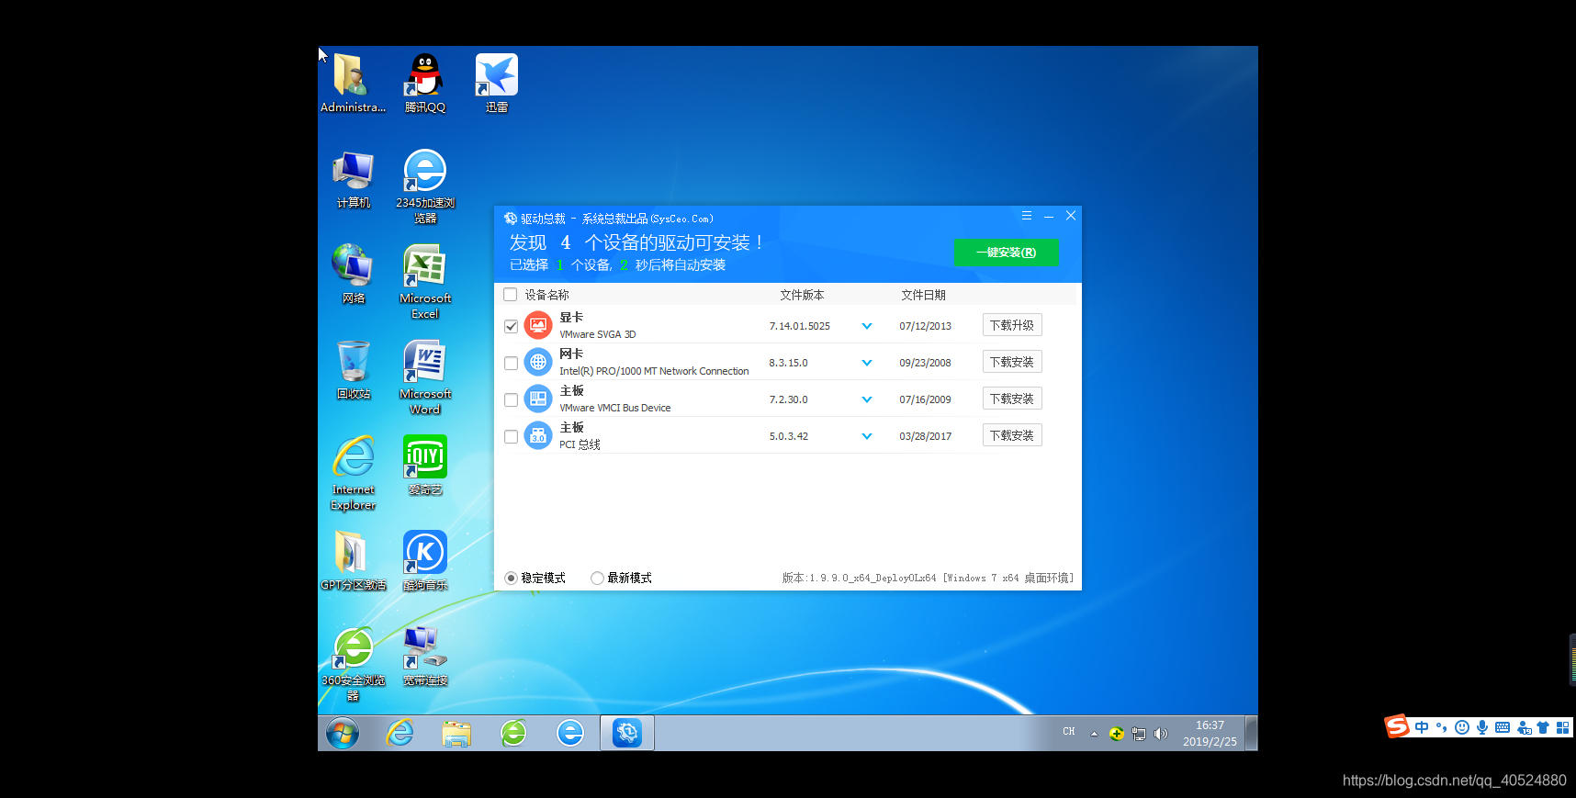
Task: Show hidden tray icons arrow
Action: tap(1094, 734)
